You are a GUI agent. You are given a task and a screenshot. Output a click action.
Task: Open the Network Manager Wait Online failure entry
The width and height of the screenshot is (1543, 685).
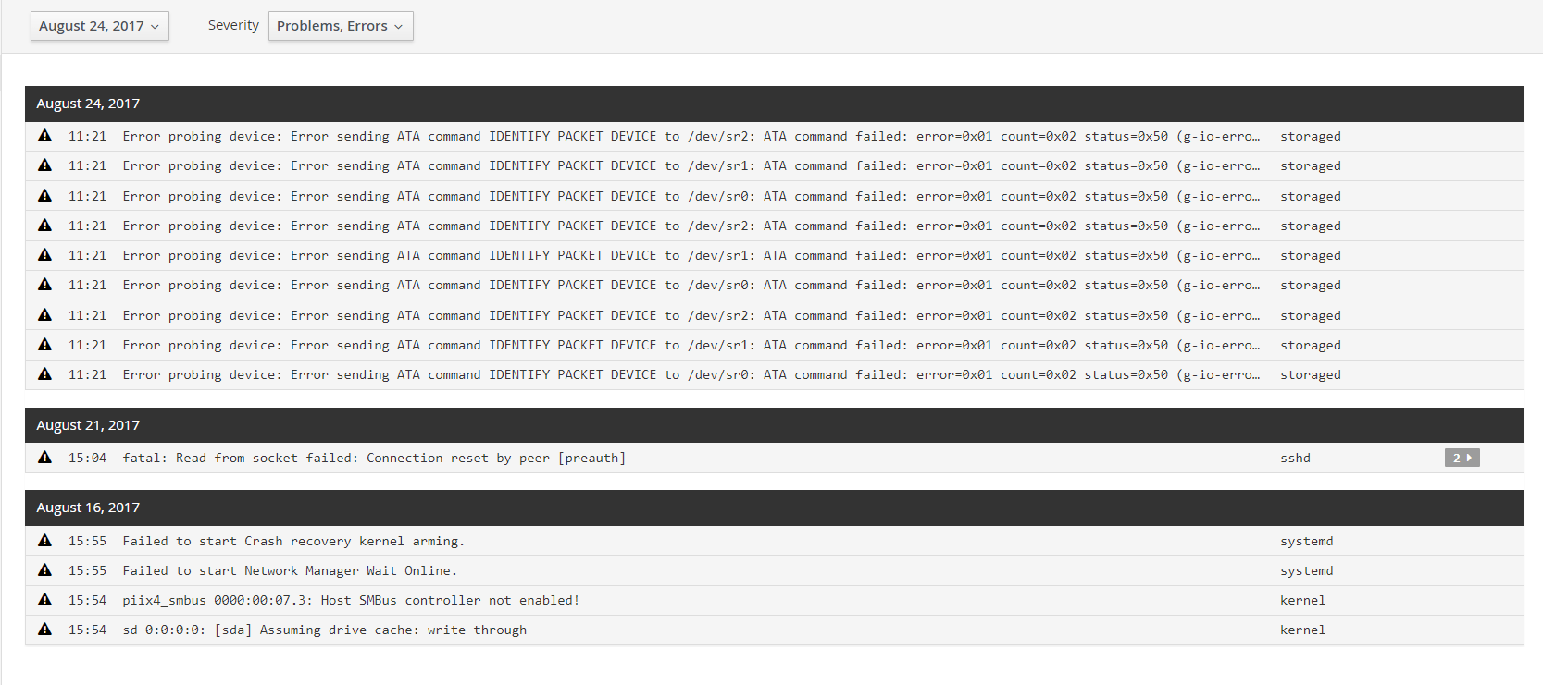click(288, 570)
